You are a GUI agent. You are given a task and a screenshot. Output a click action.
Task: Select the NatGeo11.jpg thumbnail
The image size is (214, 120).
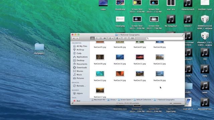pos(140,57)
